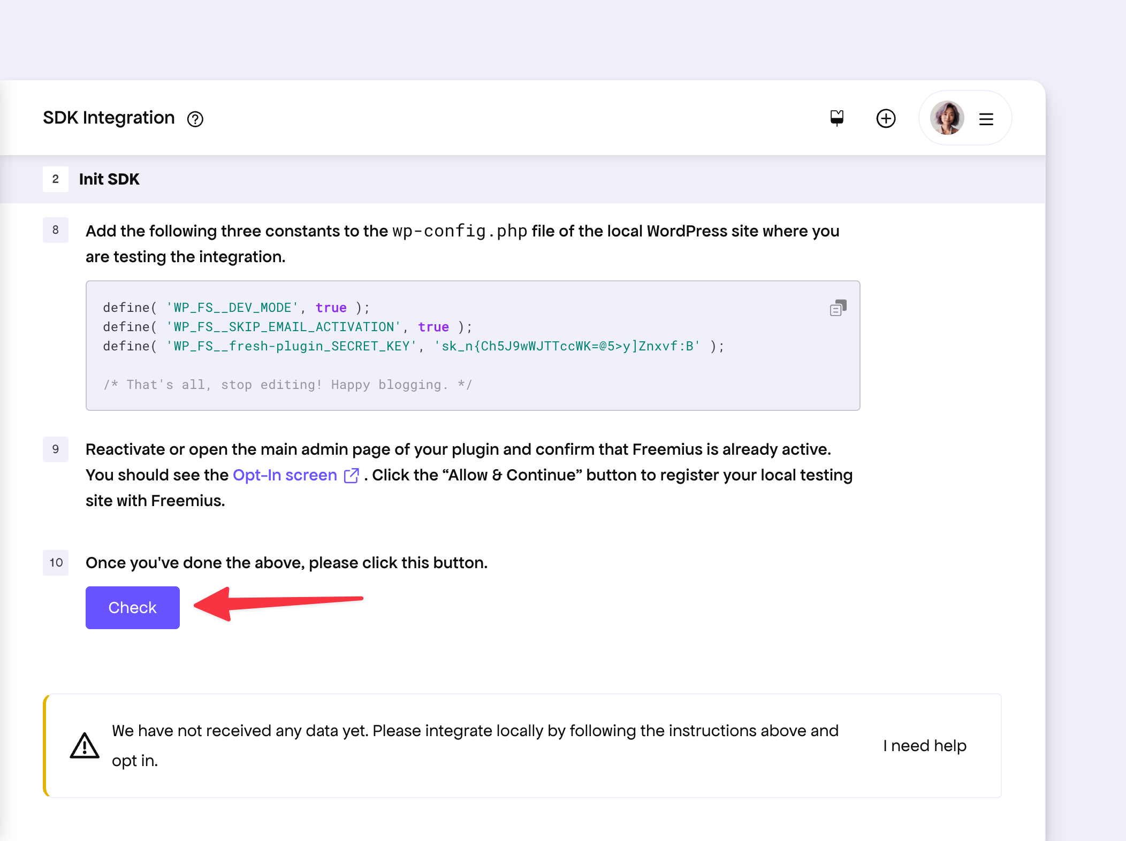
Task: Collapse the Init SDK section header
Action: (109, 179)
